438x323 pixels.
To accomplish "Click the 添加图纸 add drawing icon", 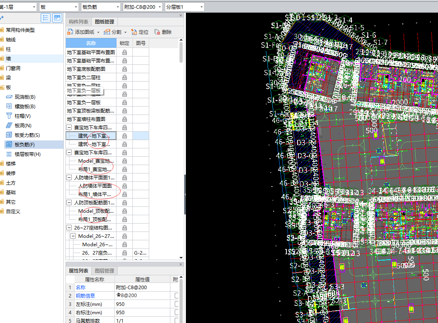I will click(x=70, y=32).
